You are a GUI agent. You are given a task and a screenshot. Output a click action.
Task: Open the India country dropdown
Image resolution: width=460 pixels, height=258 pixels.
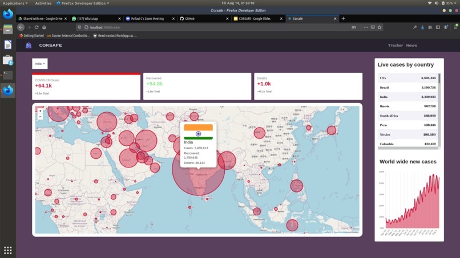40,64
